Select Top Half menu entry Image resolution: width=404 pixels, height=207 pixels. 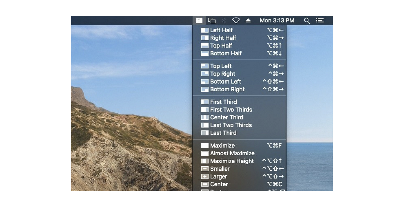[x=239, y=46]
